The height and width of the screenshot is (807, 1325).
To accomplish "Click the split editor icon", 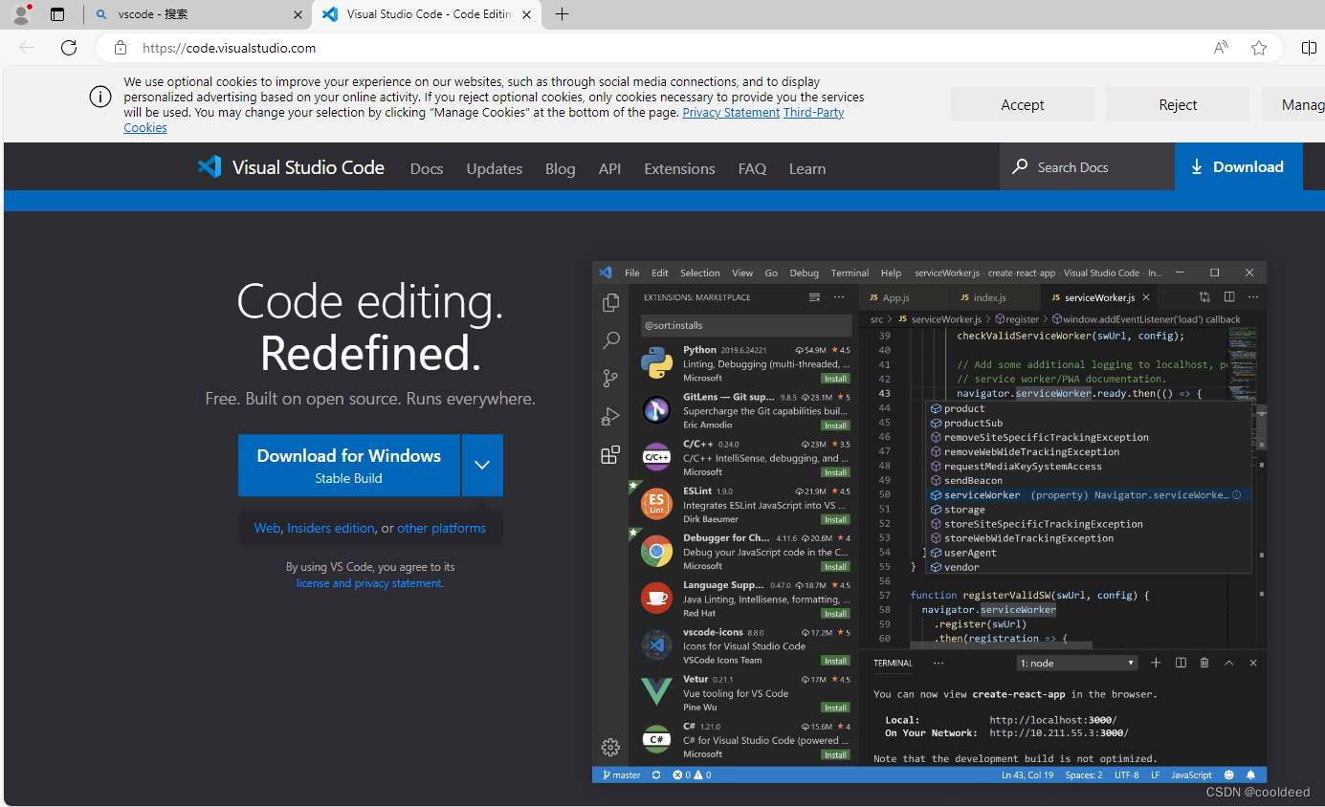I will (1229, 297).
